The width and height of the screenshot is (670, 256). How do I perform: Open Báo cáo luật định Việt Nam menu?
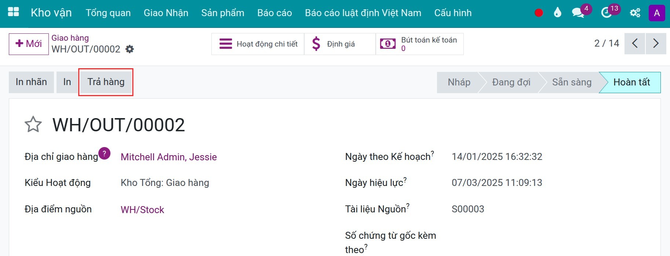363,13
